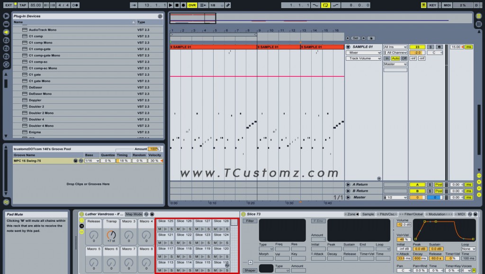Toggle Post button on B Return
The image size is (485, 274).
439,191
